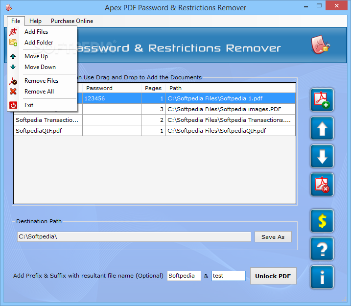Click the suffix field containing test
This screenshot has width=351, height=306.
229,276
